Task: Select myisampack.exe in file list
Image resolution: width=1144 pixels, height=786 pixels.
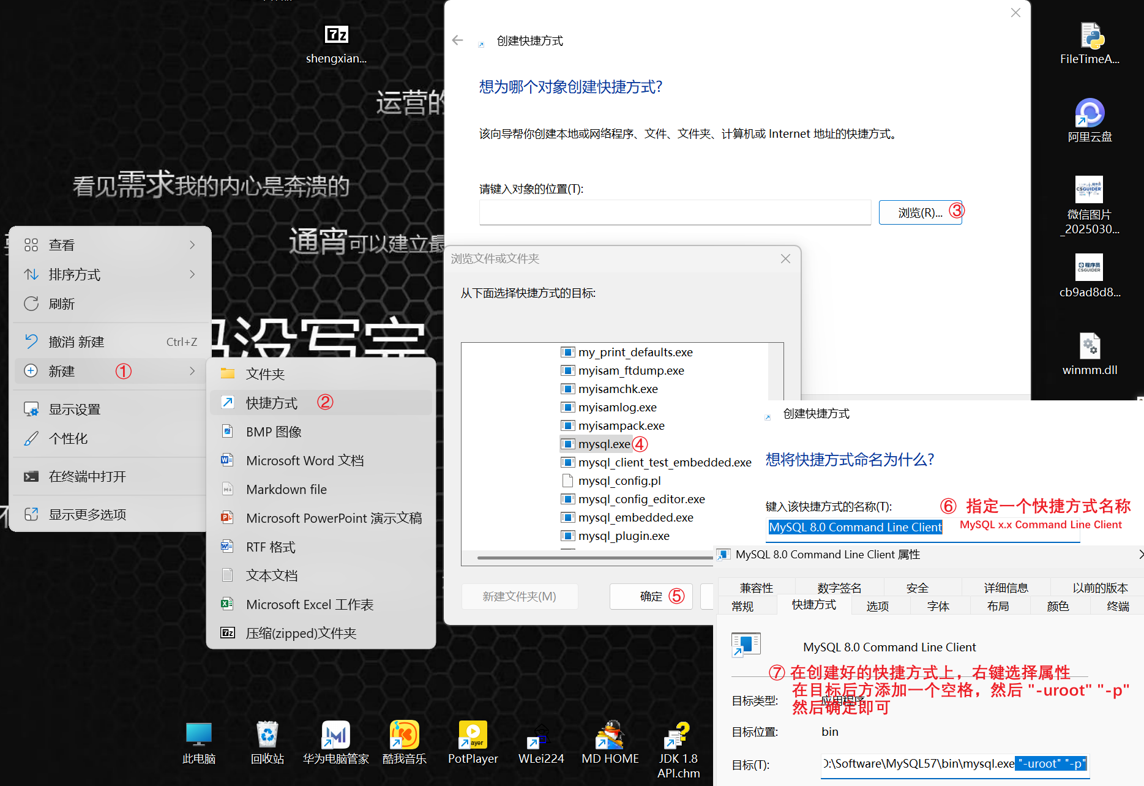Action: pyautogui.click(x=613, y=425)
